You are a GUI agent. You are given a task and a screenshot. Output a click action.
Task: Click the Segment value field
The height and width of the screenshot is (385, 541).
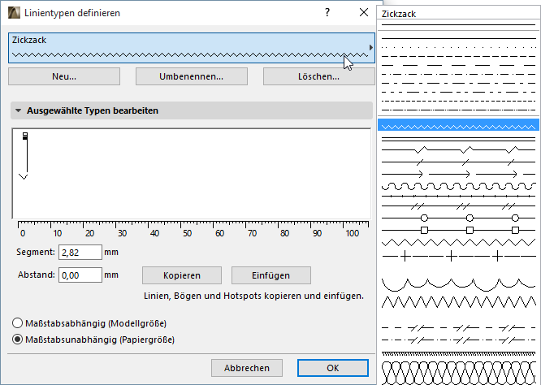click(x=80, y=252)
